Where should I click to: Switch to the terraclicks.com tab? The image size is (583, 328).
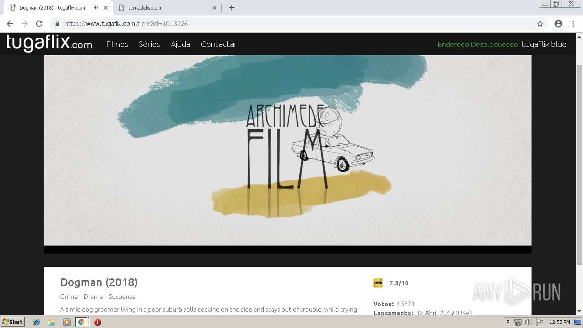pos(167,8)
